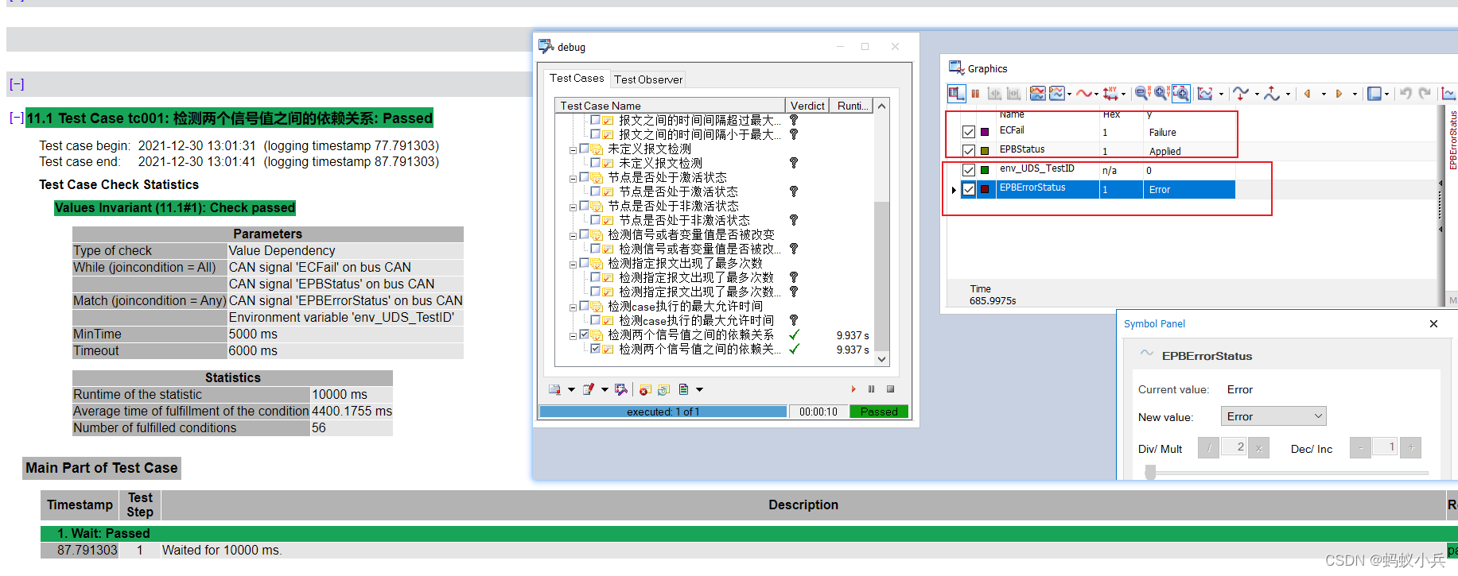Click the redo arrow in Graphics toolbar
Screen dimensions: 1458x576
pyautogui.click(x=1425, y=94)
